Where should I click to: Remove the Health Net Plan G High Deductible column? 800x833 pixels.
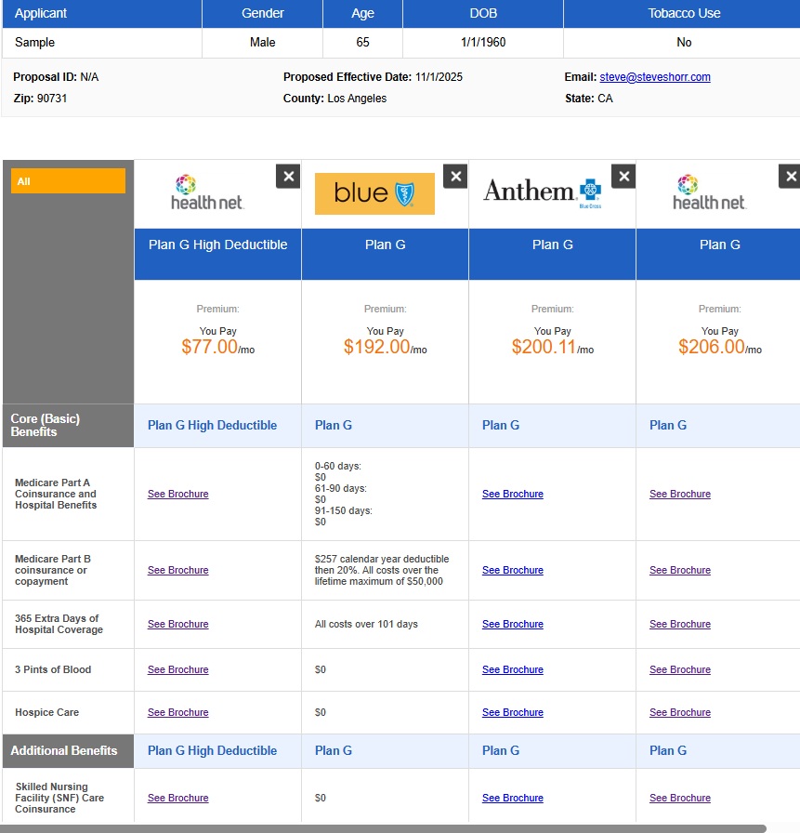click(x=288, y=177)
